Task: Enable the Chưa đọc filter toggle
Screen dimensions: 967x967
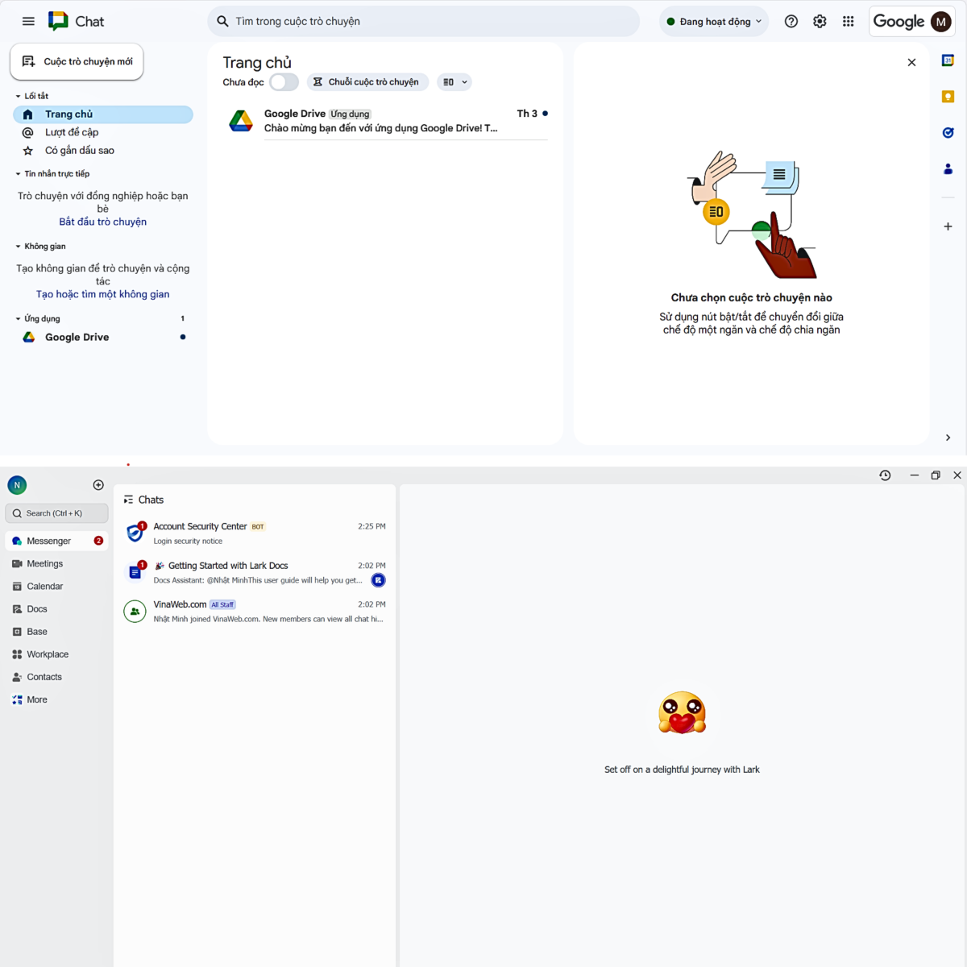Action: coord(284,81)
